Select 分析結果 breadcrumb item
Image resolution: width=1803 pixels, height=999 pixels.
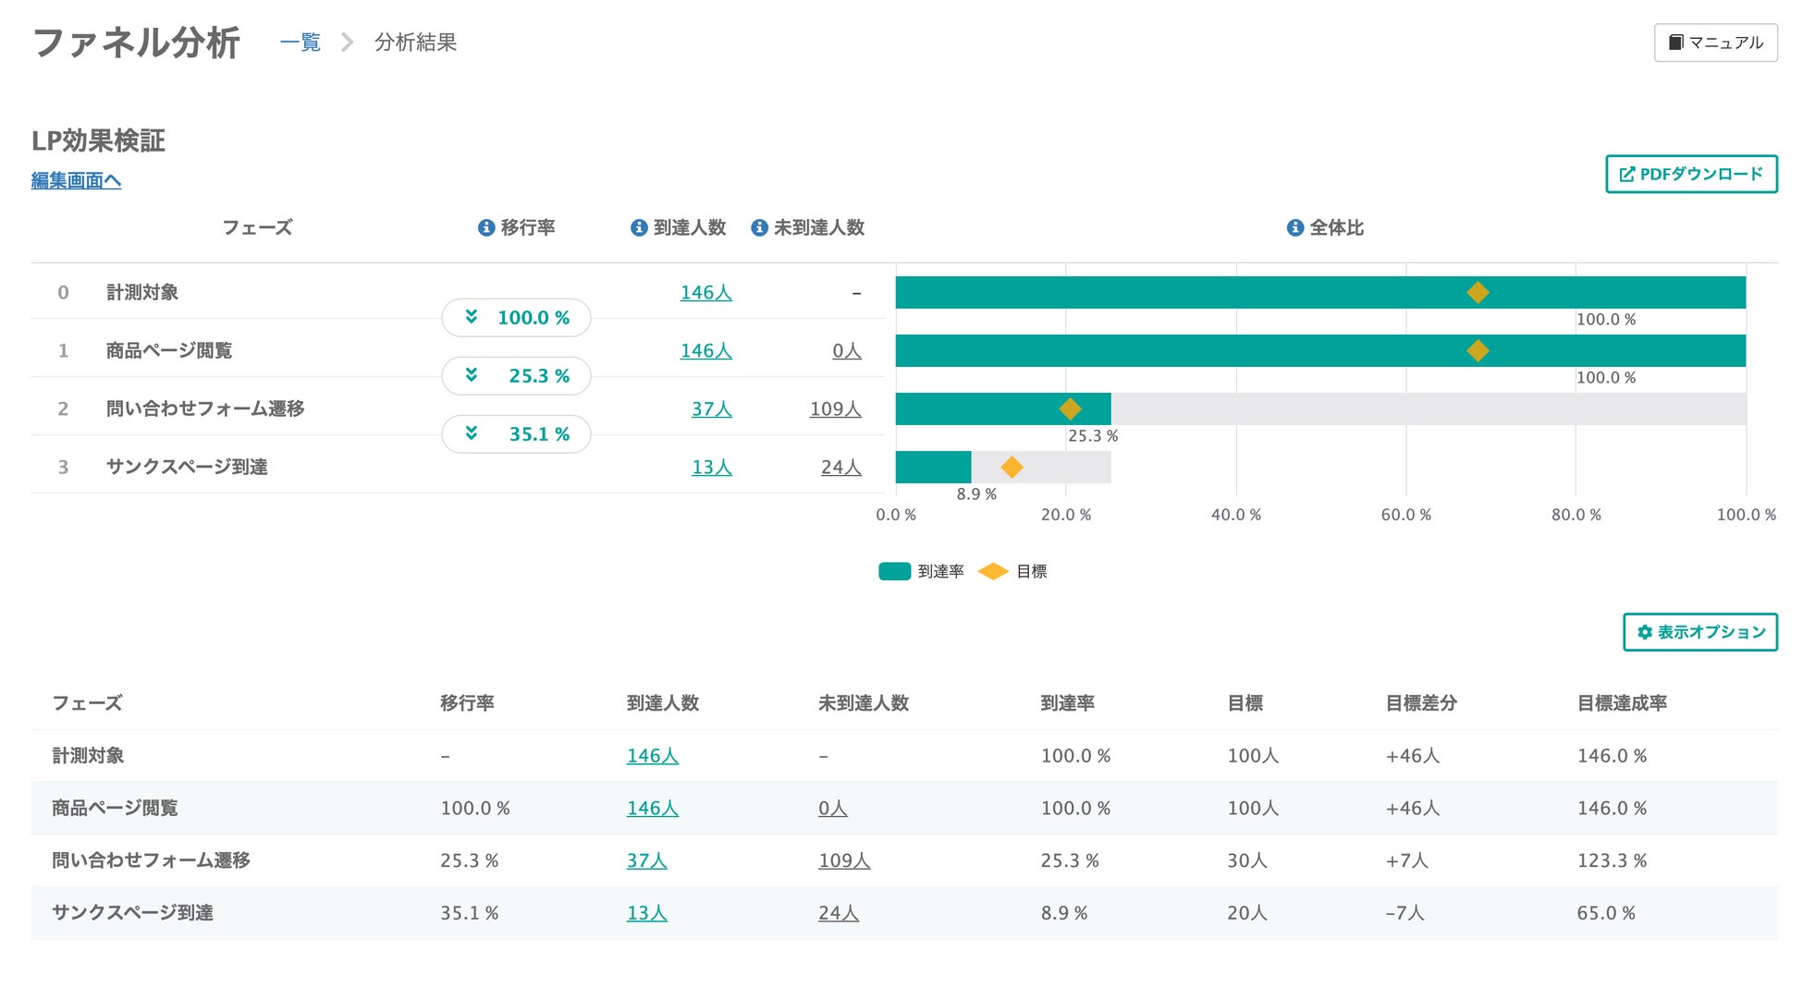[415, 43]
